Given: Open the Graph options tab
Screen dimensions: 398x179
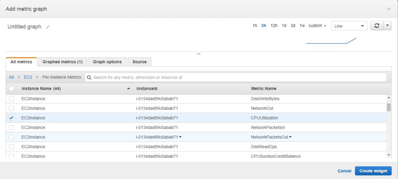Looking at the screenshot, I should click(107, 62).
